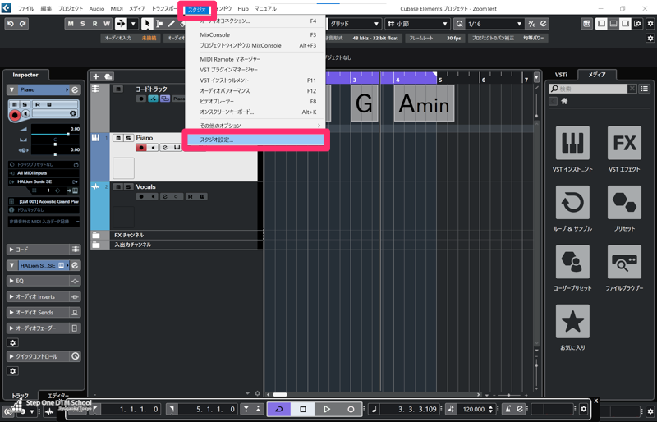Click the media home icon

(x=564, y=101)
